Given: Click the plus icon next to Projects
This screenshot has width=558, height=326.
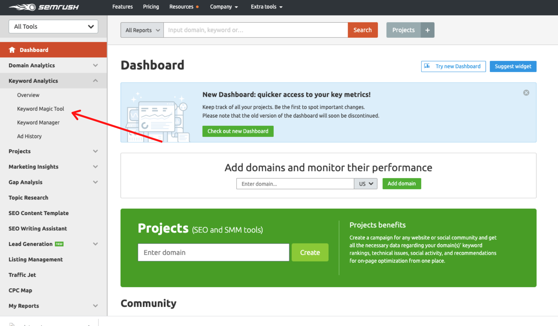Looking at the screenshot, I should point(428,30).
